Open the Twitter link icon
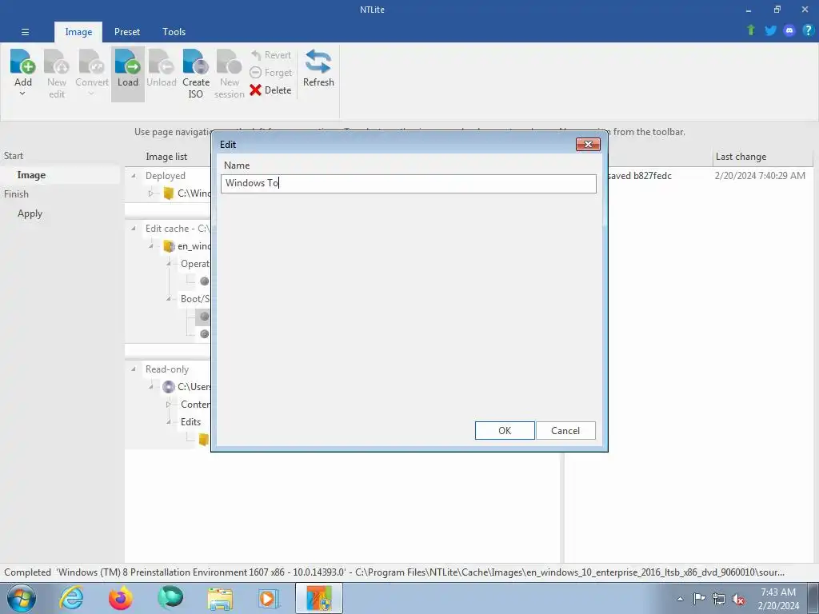The image size is (819, 614). pos(770,30)
